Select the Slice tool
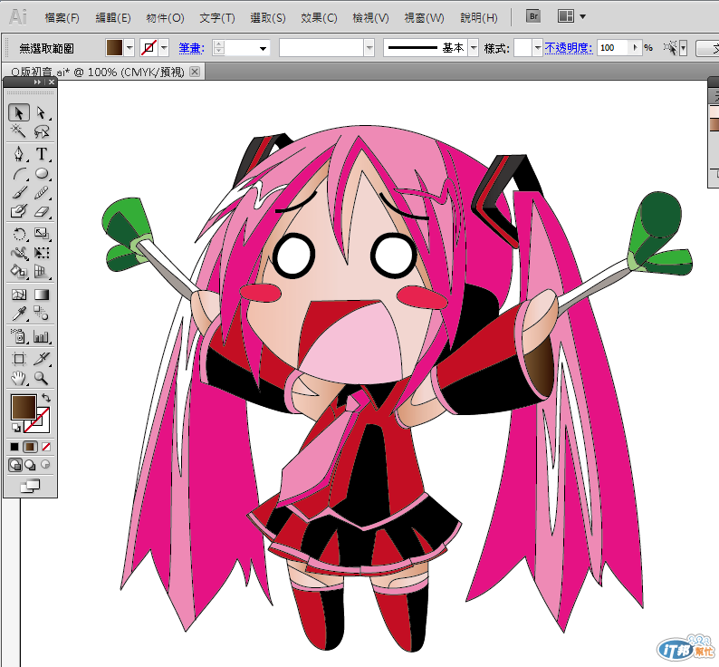 pyautogui.click(x=42, y=359)
